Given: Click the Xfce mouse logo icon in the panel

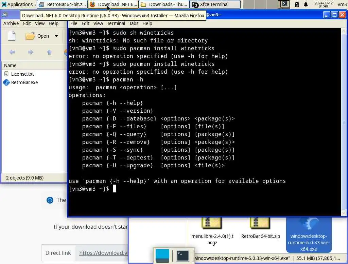Looking at the screenshot, I should coord(4,4).
